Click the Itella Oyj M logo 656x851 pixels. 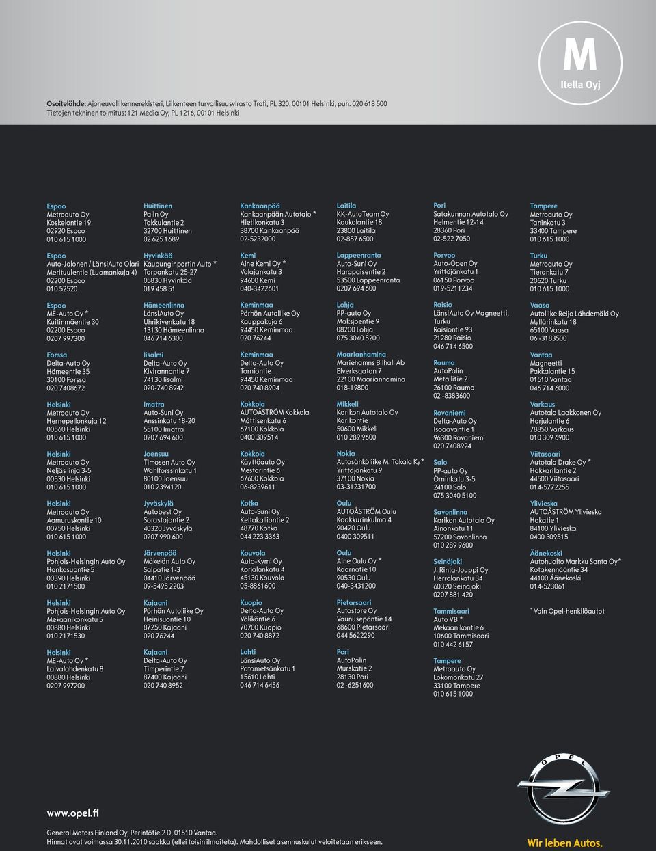[580, 63]
